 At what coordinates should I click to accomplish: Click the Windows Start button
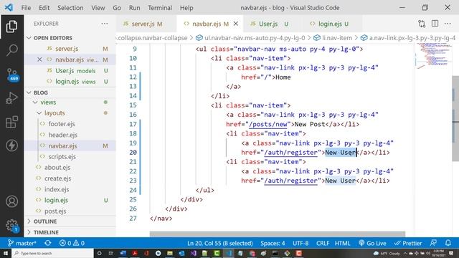pos(6,253)
